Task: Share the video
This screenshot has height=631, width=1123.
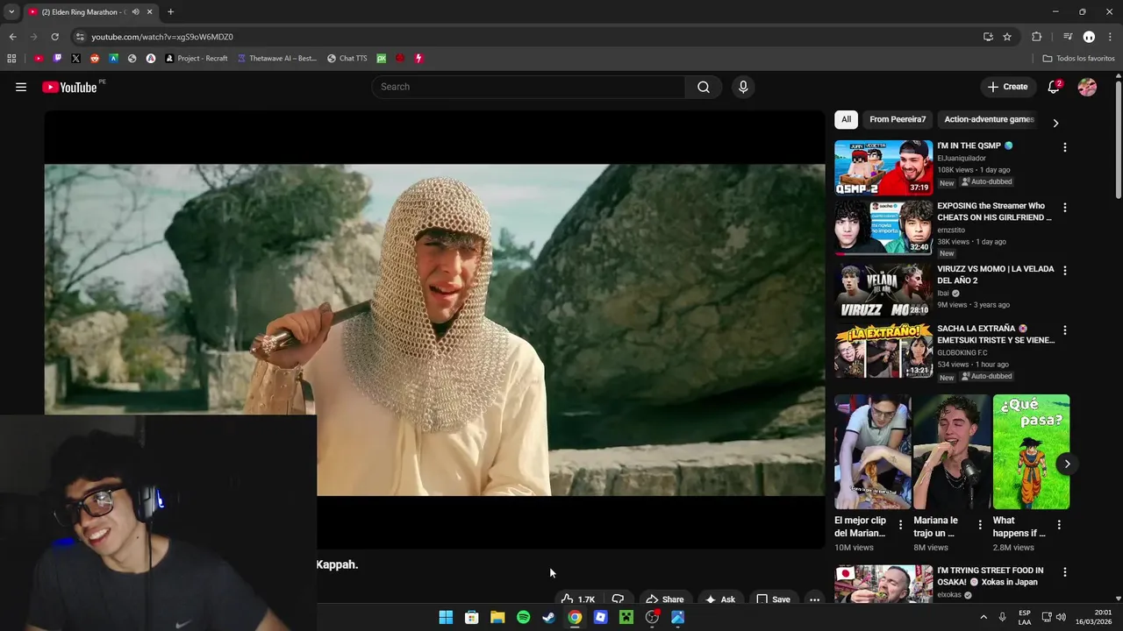Action: coord(664,599)
